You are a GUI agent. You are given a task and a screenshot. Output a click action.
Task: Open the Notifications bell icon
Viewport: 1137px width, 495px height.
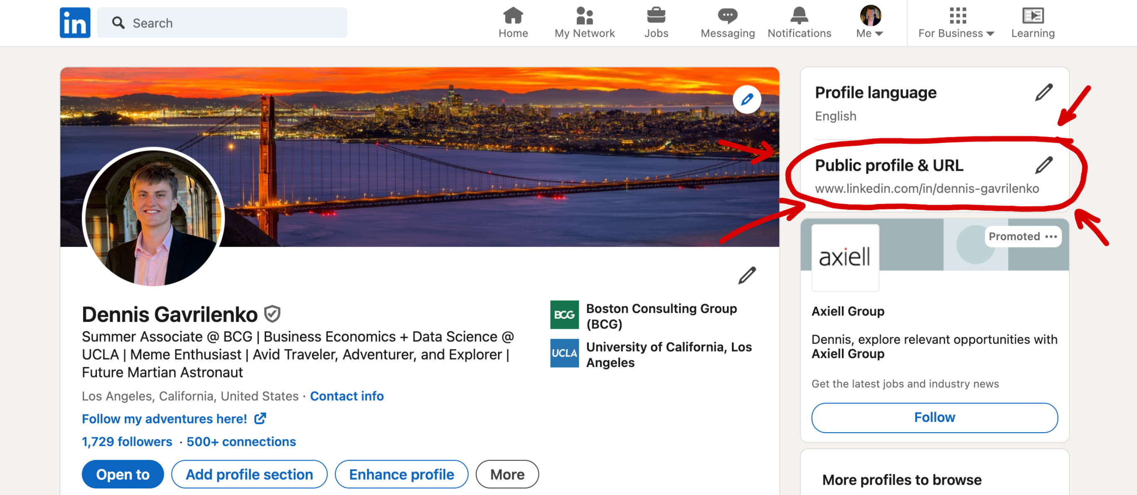799,16
